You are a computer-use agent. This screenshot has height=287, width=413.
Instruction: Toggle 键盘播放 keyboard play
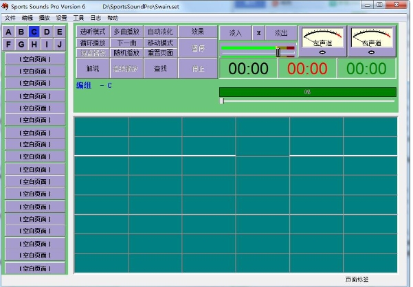pos(93,53)
